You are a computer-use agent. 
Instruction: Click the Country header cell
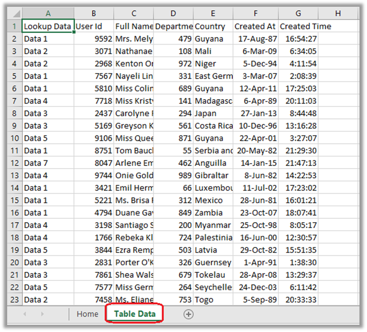click(213, 26)
